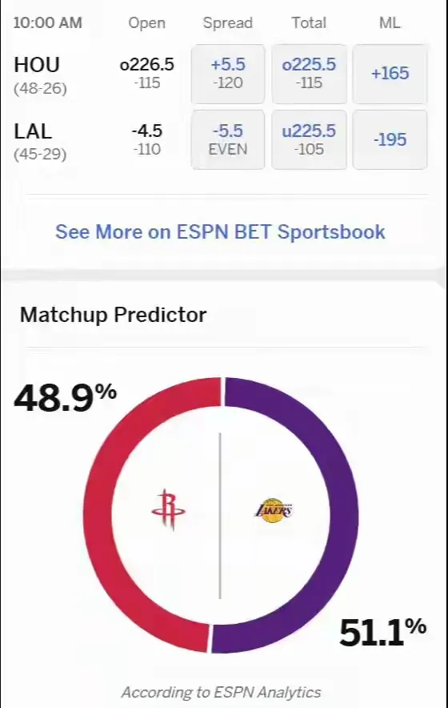This screenshot has width=448, height=708.
Task: Click the 48.9% Rockets win probability
Action: point(66,397)
